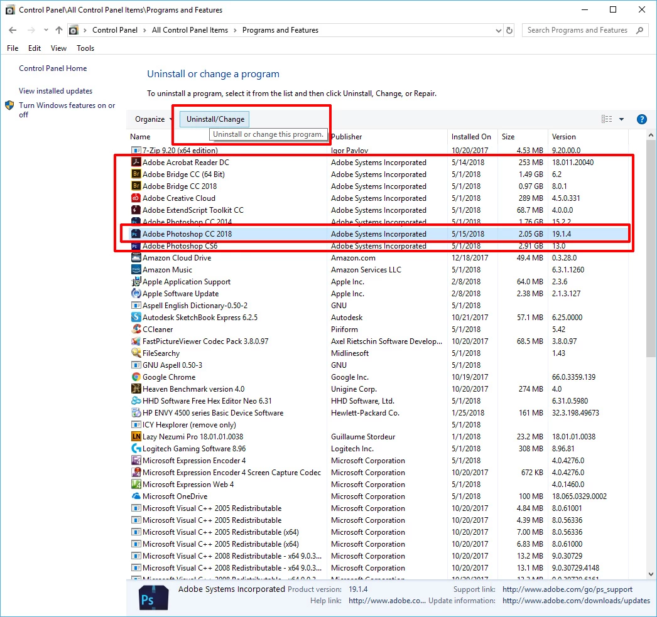Image resolution: width=657 pixels, height=617 pixels.
Task: Click the CCleaner icon
Action: click(136, 329)
